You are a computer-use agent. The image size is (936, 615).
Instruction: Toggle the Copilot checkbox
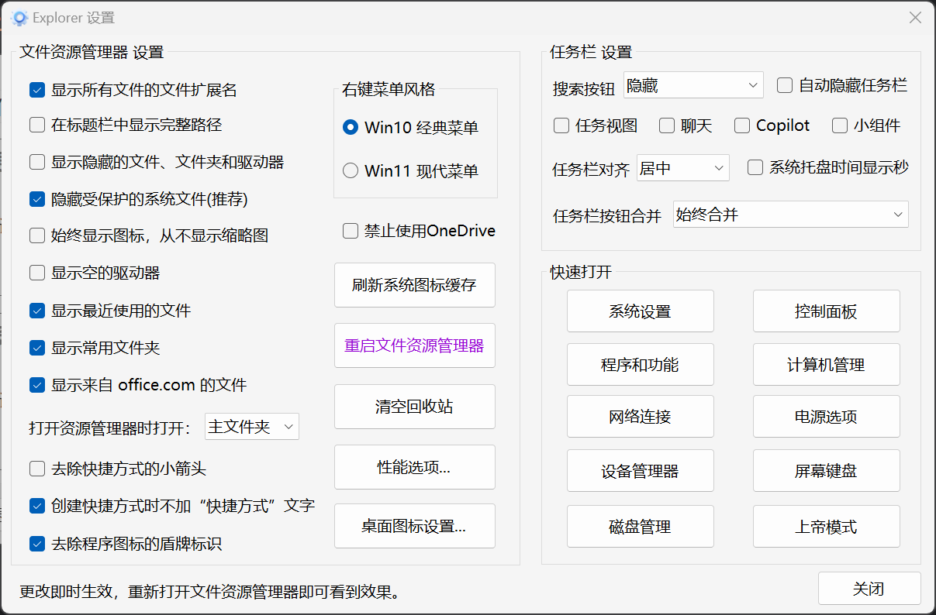pos(742,125)
